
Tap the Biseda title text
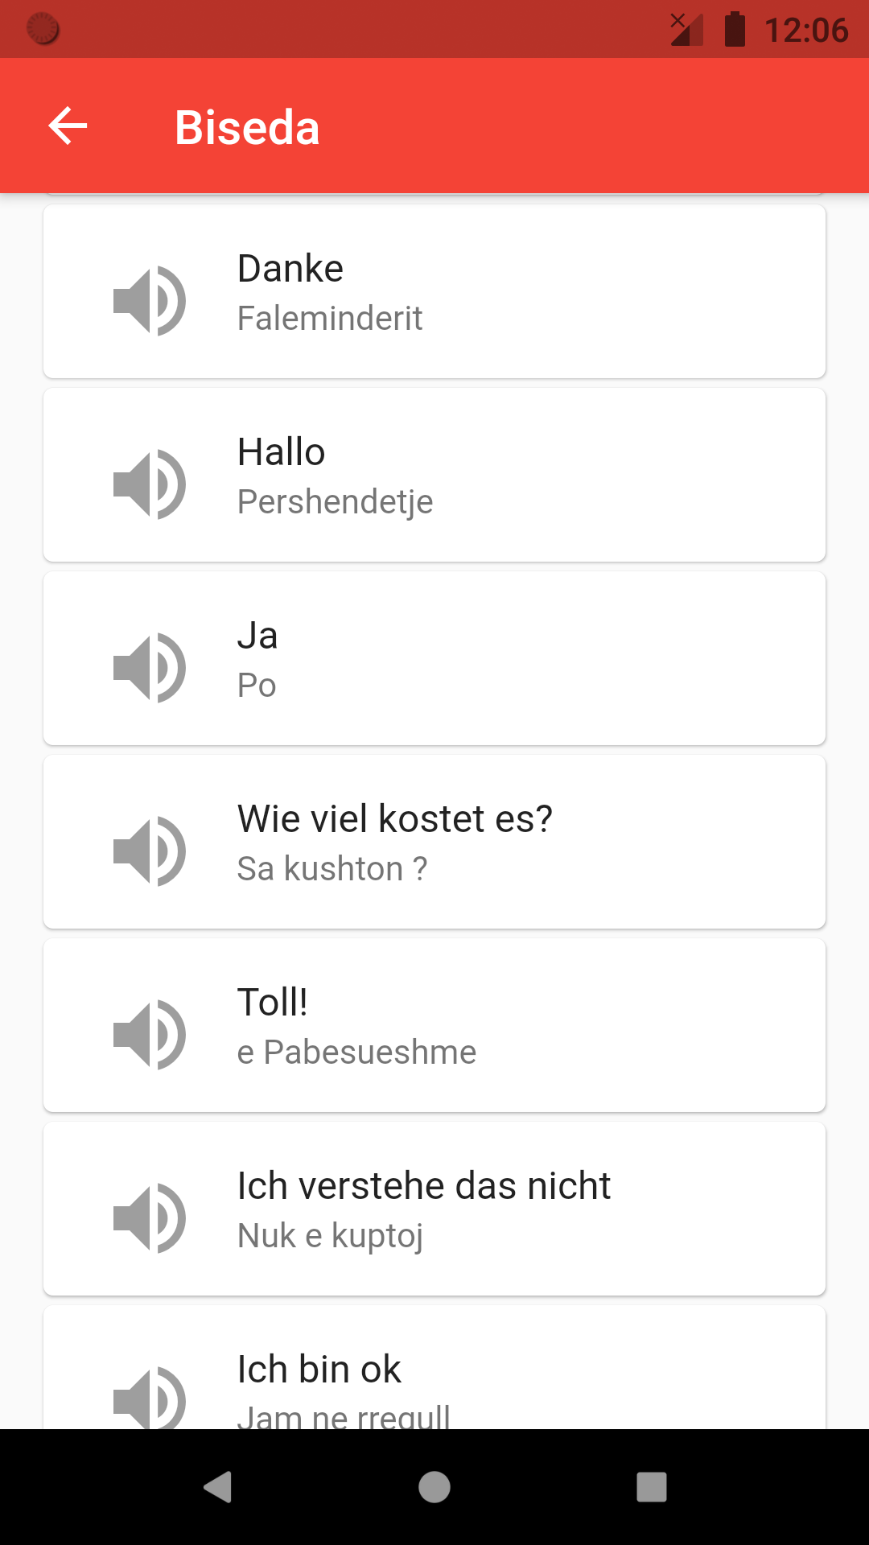[x=247, y=127]
